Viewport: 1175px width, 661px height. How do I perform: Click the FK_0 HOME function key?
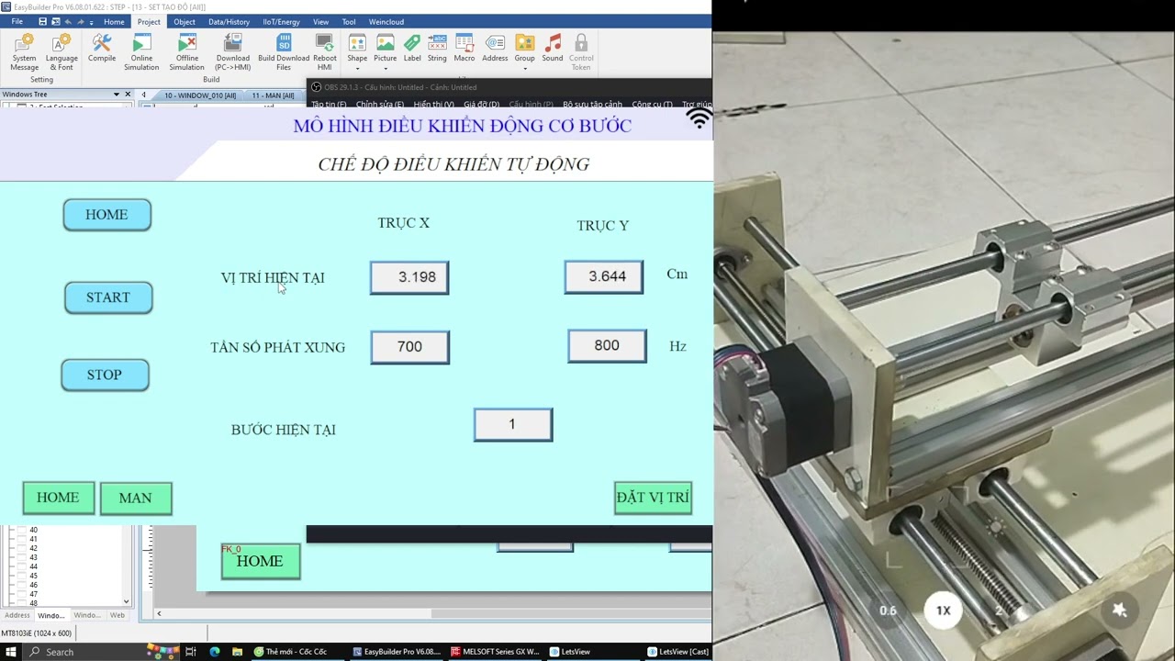point(260,561)
